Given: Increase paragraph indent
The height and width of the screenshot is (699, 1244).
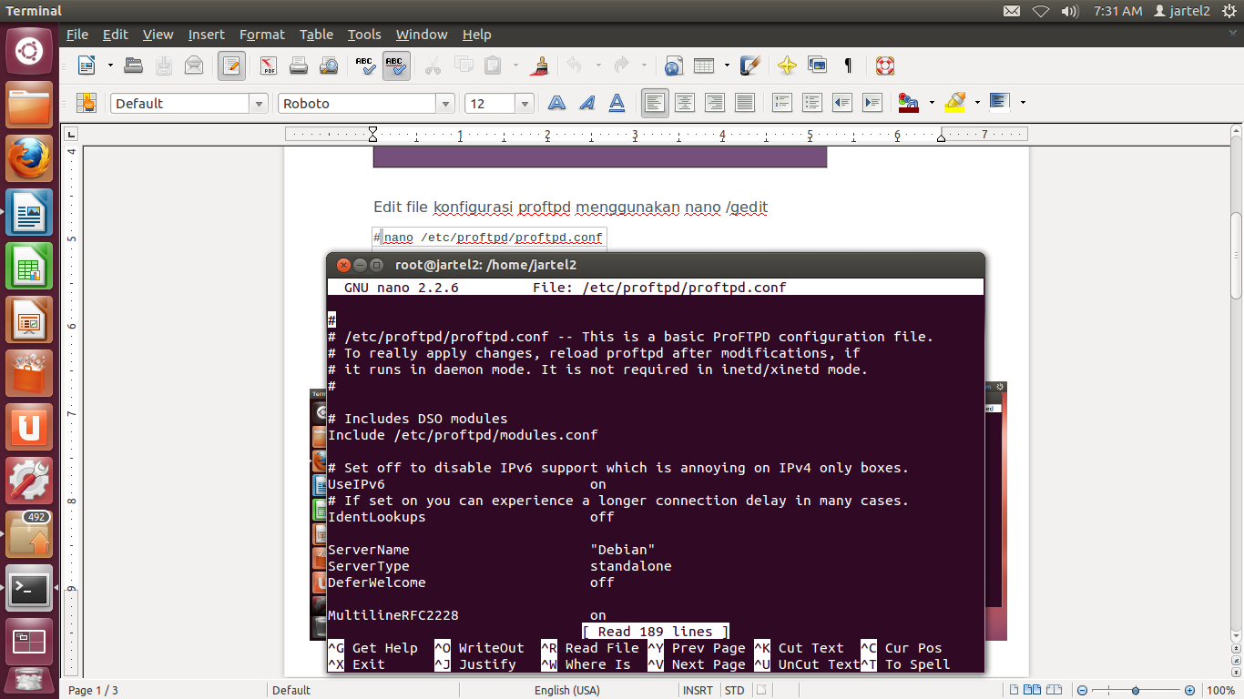Looking at the screenshot, I should (x=872, y=103).
